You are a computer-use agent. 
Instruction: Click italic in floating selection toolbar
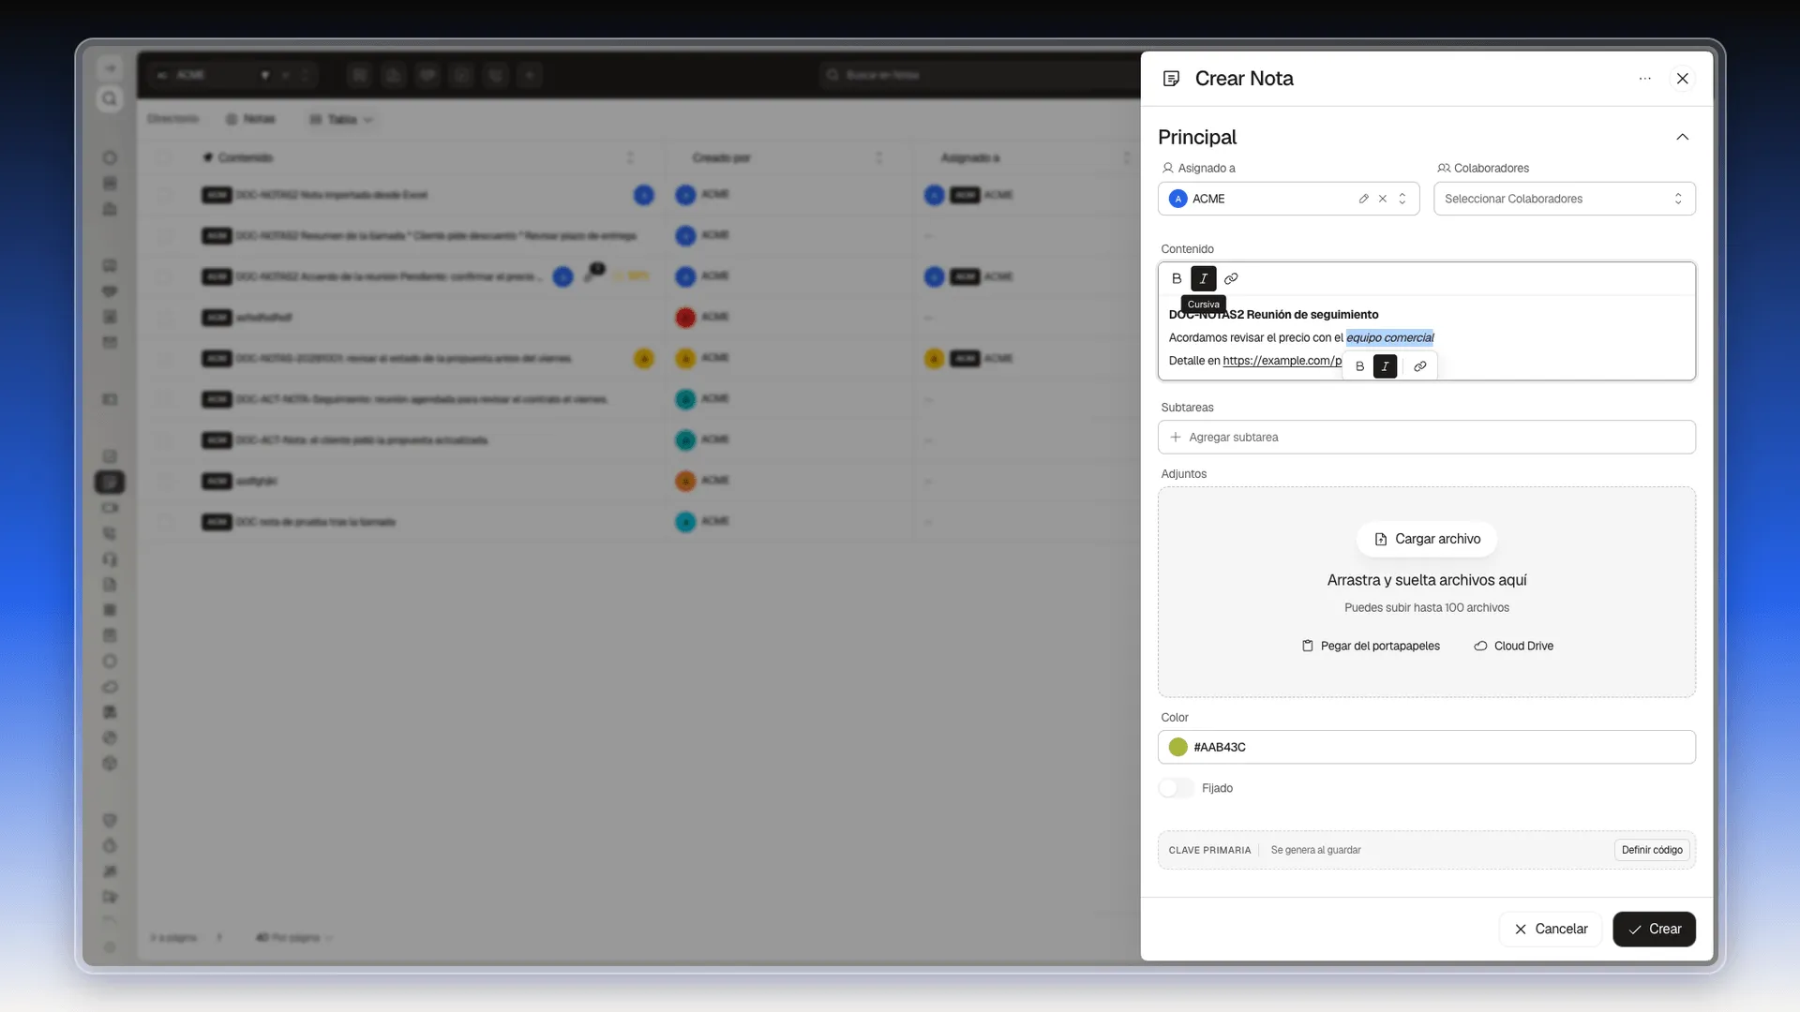tap(1386, 366)
